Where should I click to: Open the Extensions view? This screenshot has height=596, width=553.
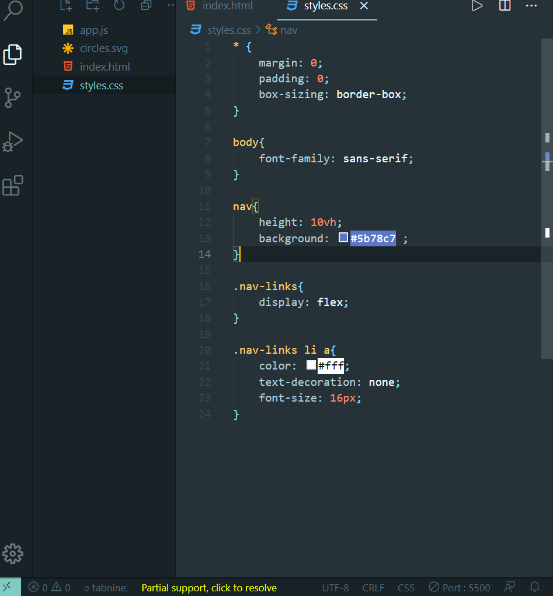13,185
